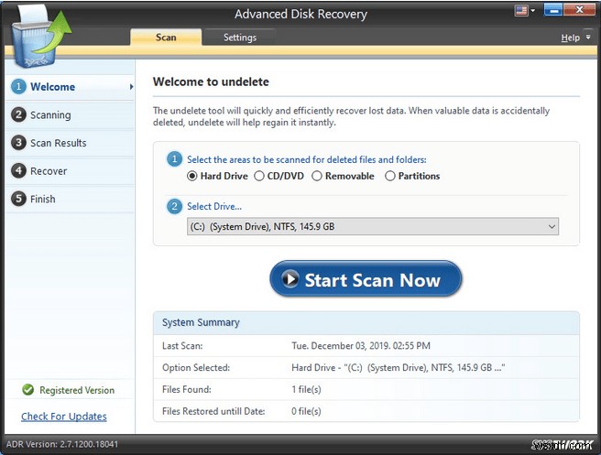Switch to the Scan tab
601x455 pixels.
[x=166, y=38]
